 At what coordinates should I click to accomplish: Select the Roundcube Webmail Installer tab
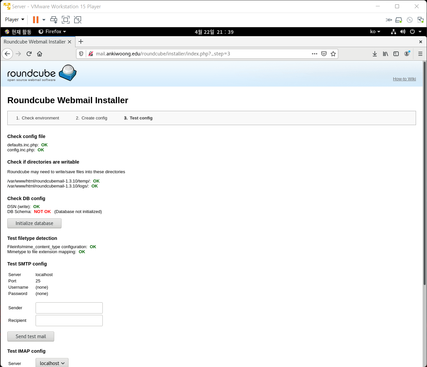pyautogui.click(x=35, y=42)
